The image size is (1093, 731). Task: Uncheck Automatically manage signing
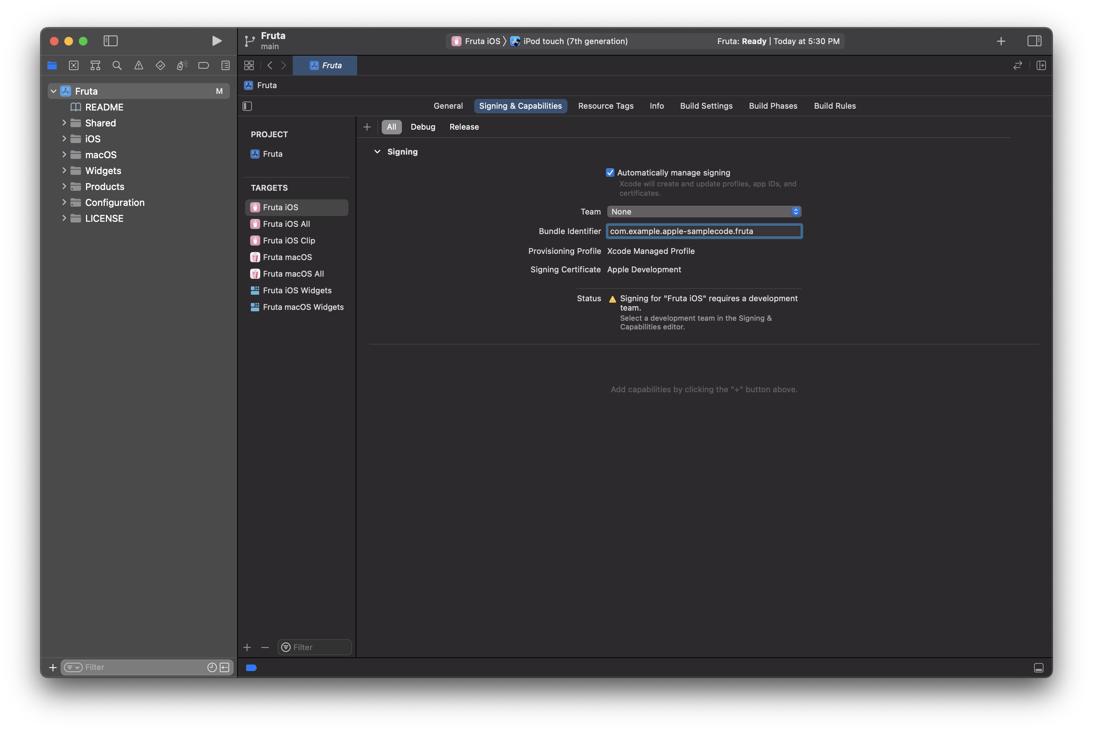coord(610,173)
